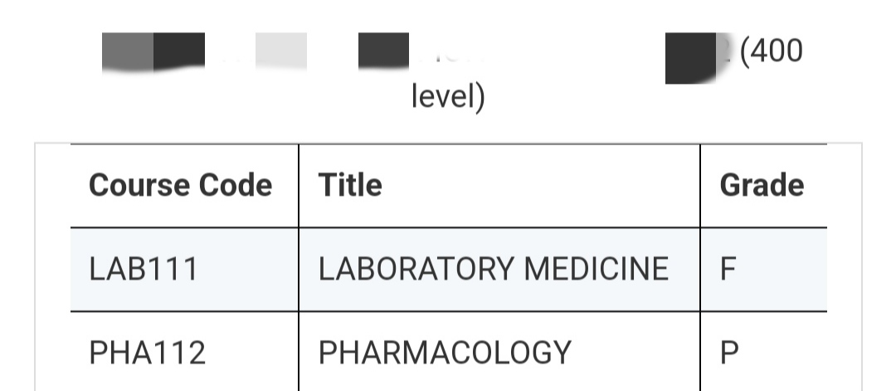The image size is (896, 391).
Task: Click the F grade for LAB111
Action: 728,269
